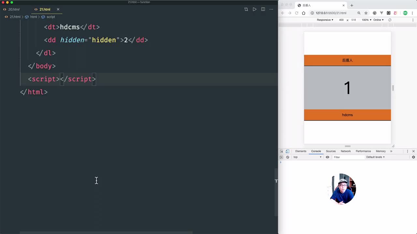Open a new browser tab
This screenshot has height=234, width=417.
tap(352, 5)
